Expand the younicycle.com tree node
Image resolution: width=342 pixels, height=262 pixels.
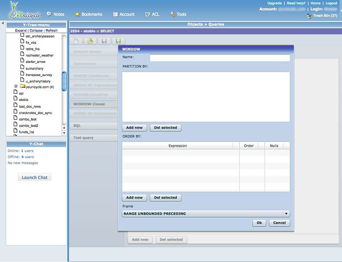(16, 86)
